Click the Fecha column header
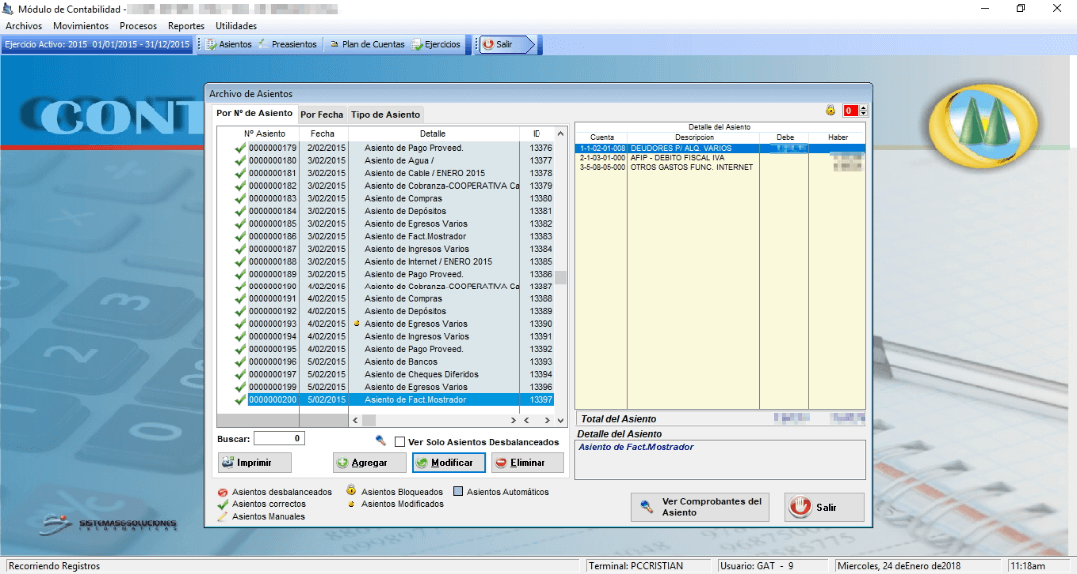 [x=322, y=133]
